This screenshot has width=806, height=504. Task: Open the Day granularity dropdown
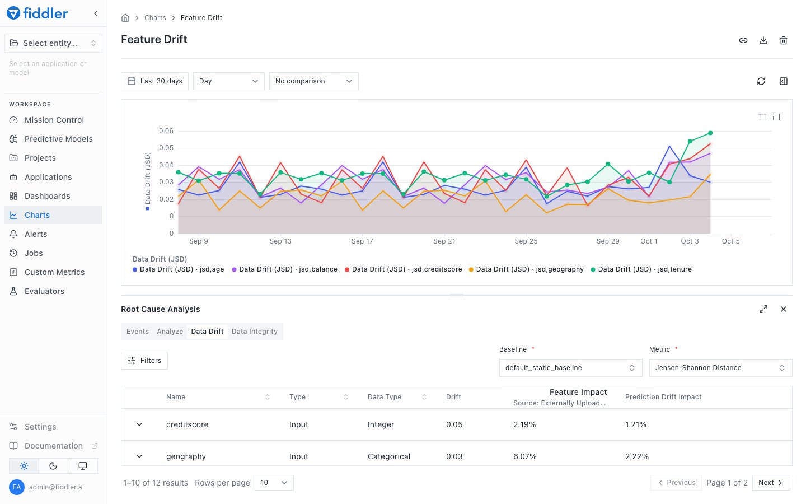(228, 81)
